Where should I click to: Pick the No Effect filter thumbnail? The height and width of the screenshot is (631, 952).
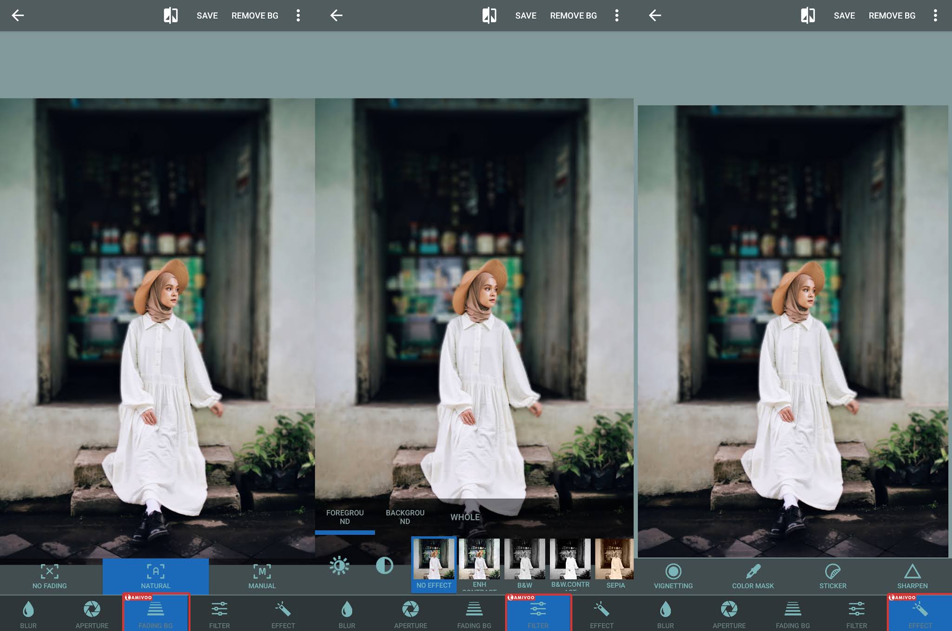click(434, 559)
